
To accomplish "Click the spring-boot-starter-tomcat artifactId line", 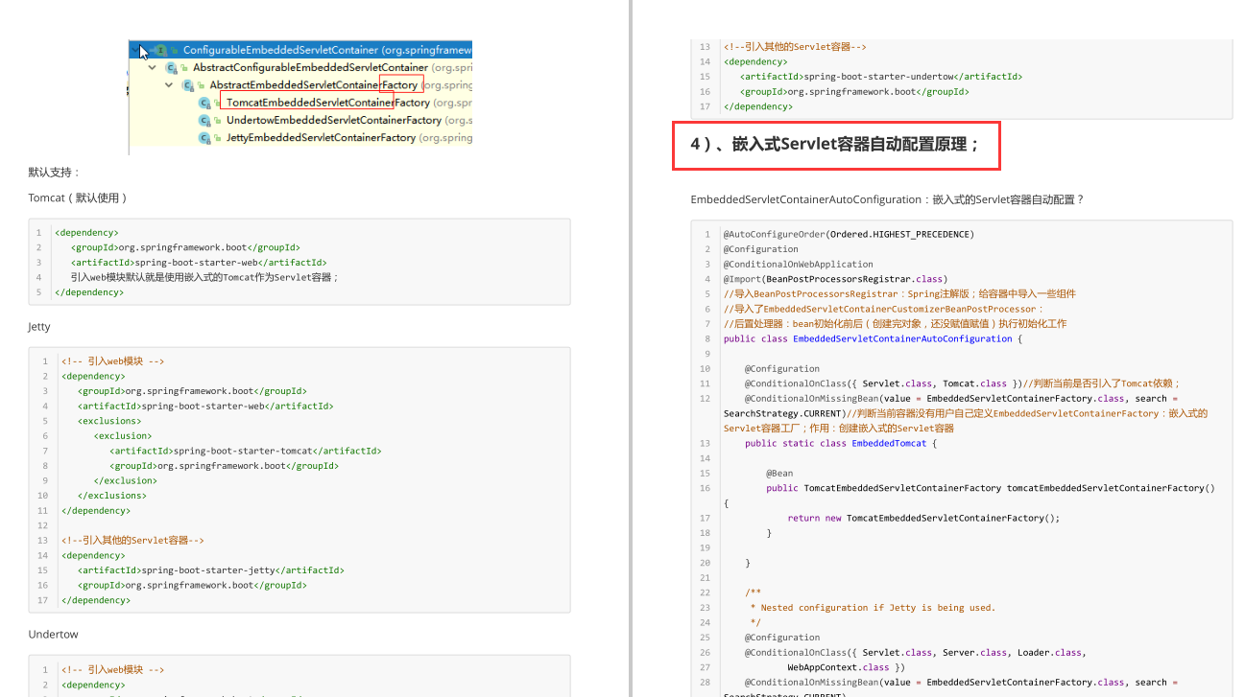I will pos(245,451).
